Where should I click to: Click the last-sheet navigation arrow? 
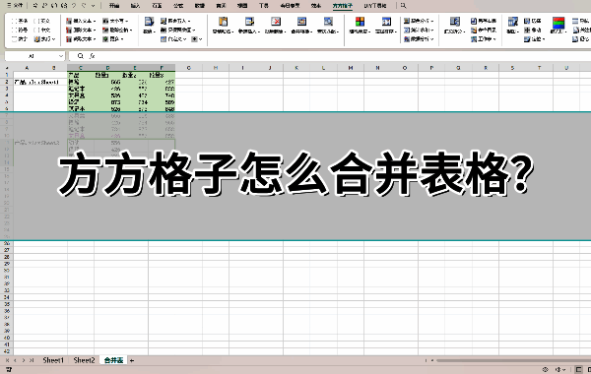pyautogui.click(x=32, y=360)
